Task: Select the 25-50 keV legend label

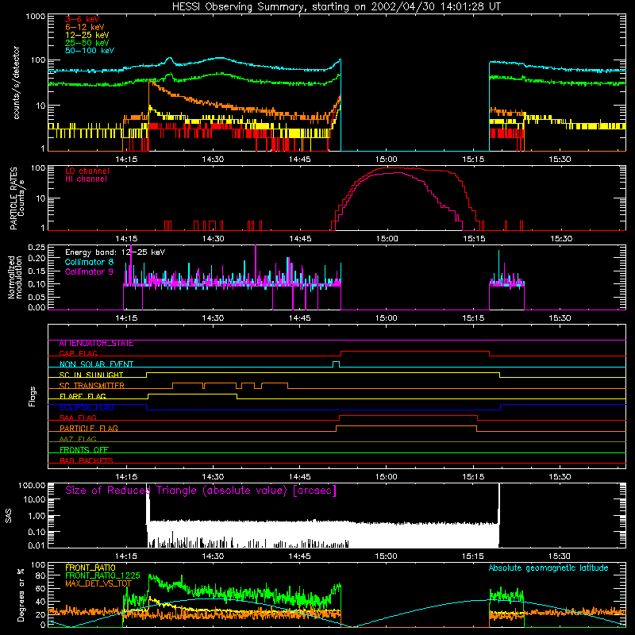Action: click(x=87, y=43)
